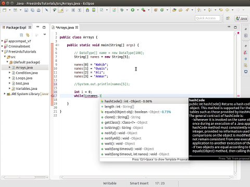Open the Back navigation history dropdown
Screen dimensions: 250x187
pyautogui.click(x=233, y=10)
